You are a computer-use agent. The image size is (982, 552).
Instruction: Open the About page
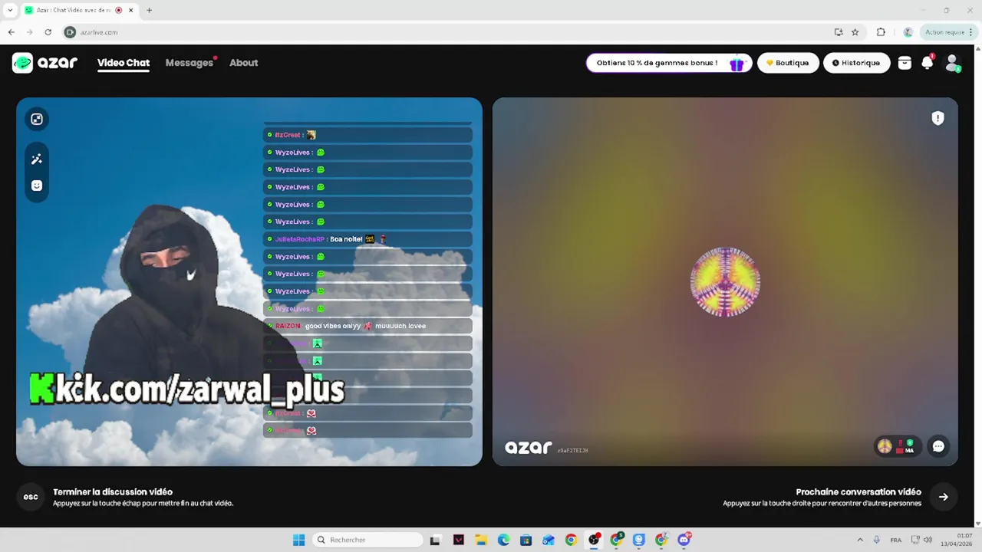tap(244, 63)
